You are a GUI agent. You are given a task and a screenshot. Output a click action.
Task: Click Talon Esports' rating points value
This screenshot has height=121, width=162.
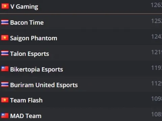(x=157, y=52)
